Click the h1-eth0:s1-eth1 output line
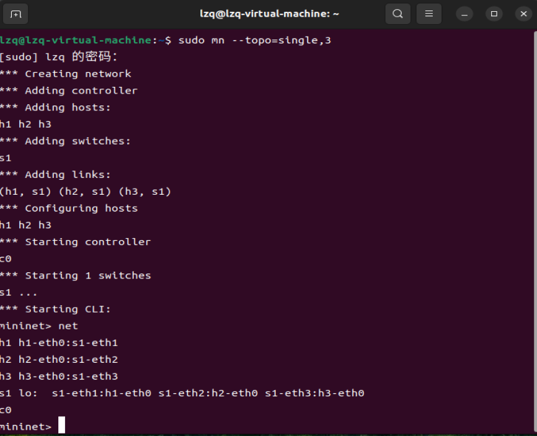 tap(59, 343)
